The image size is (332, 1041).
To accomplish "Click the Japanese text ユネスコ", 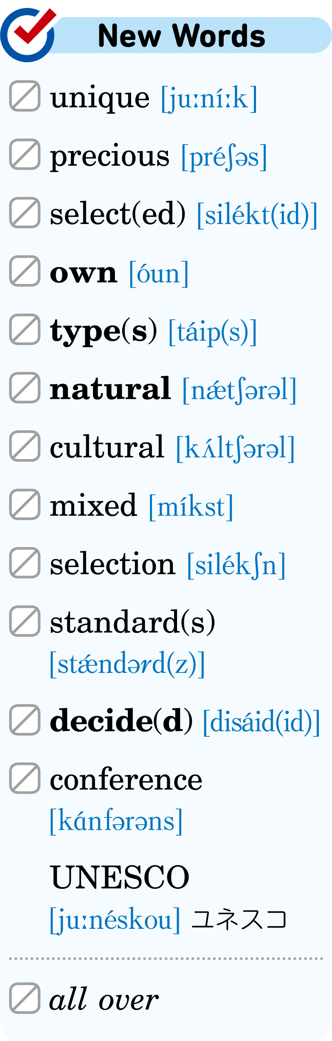I will [x=239, y=919].
